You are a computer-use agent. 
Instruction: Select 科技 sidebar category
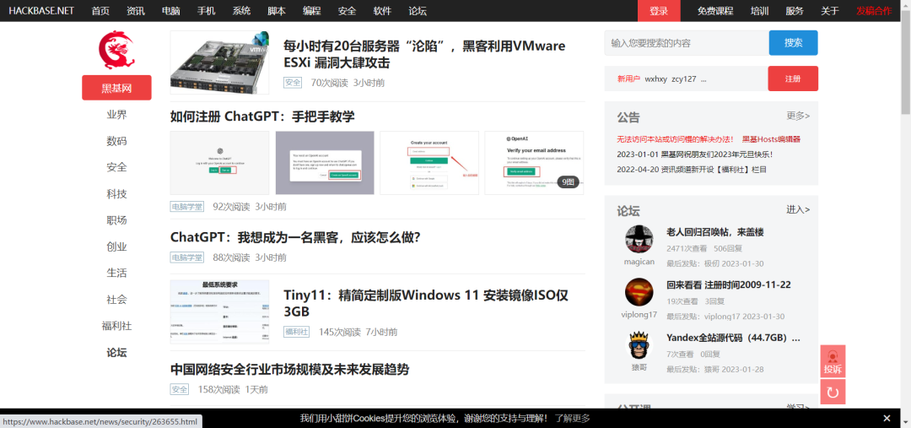click(116, 193)
